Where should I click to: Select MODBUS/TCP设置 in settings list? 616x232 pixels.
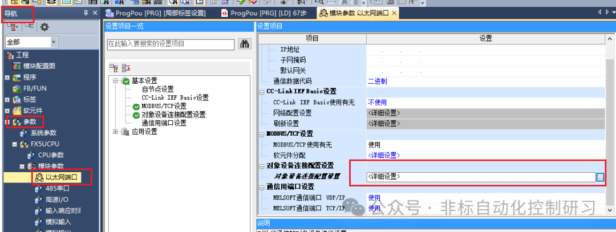(x=164, y=106)
